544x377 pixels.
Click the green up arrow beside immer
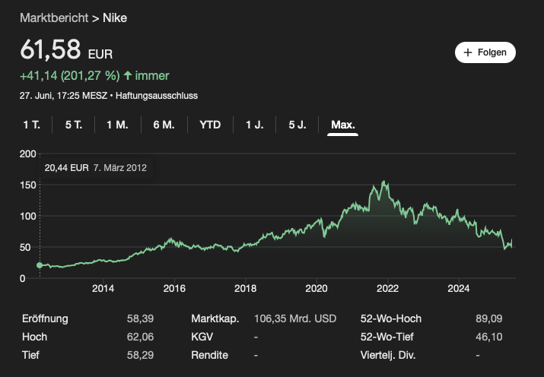tap(128, 75)
